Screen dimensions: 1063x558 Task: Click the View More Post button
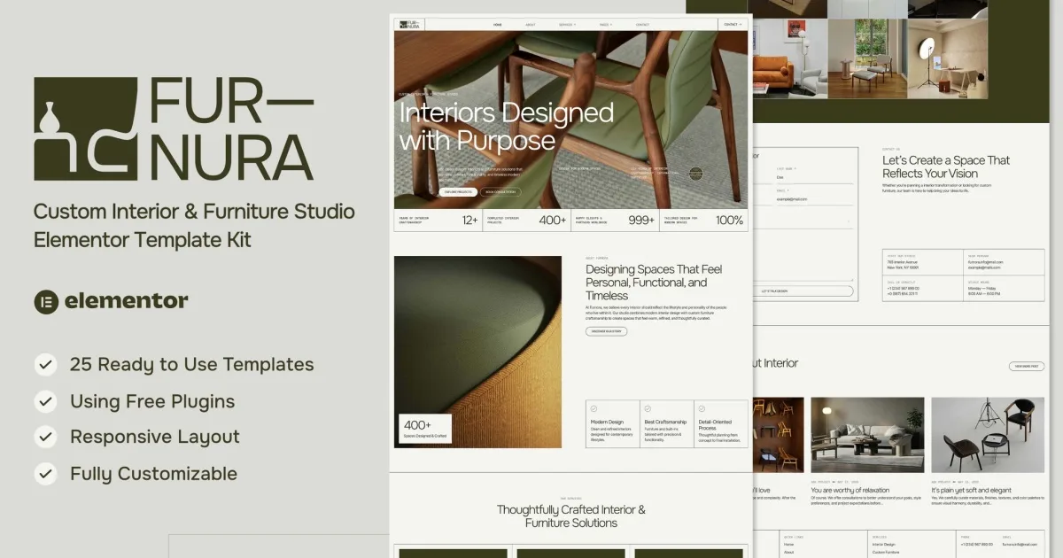click(1026, 366)
